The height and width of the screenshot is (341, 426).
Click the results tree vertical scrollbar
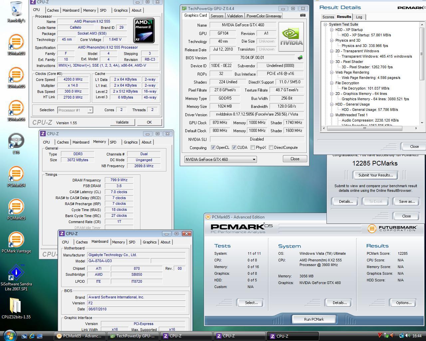(422, 74)
